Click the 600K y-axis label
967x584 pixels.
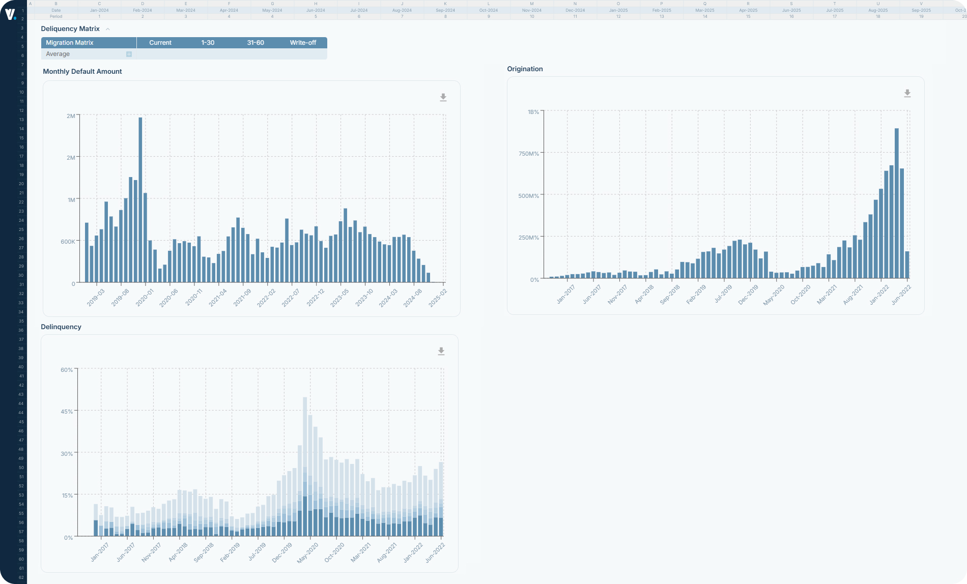click(x=68, y=242)
